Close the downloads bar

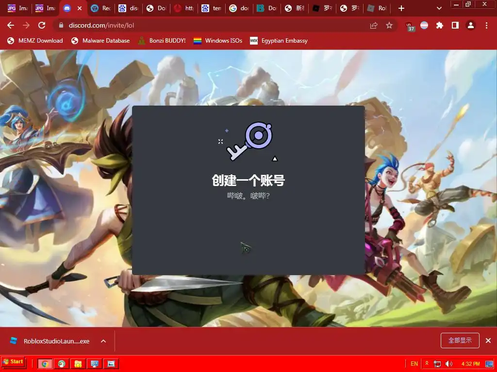coord(488,341)
